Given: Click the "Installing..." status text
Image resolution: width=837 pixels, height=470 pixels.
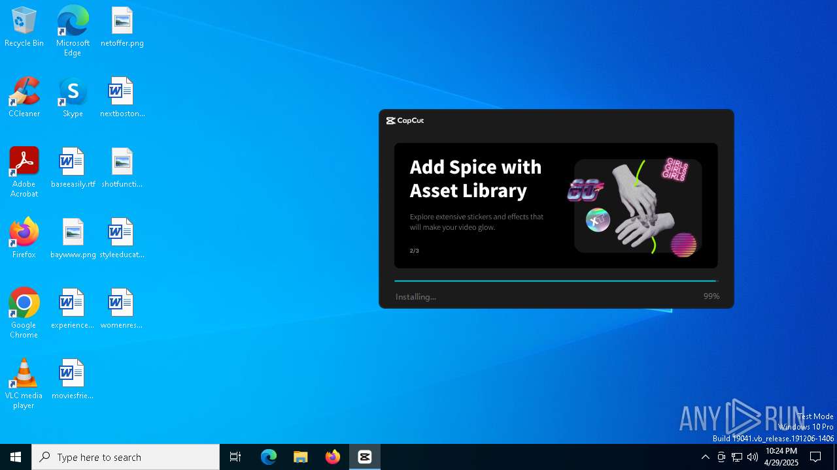Looking at the screenshot, I should [416, 296].
